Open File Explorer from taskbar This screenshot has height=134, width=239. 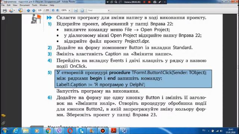coord(26,131)
